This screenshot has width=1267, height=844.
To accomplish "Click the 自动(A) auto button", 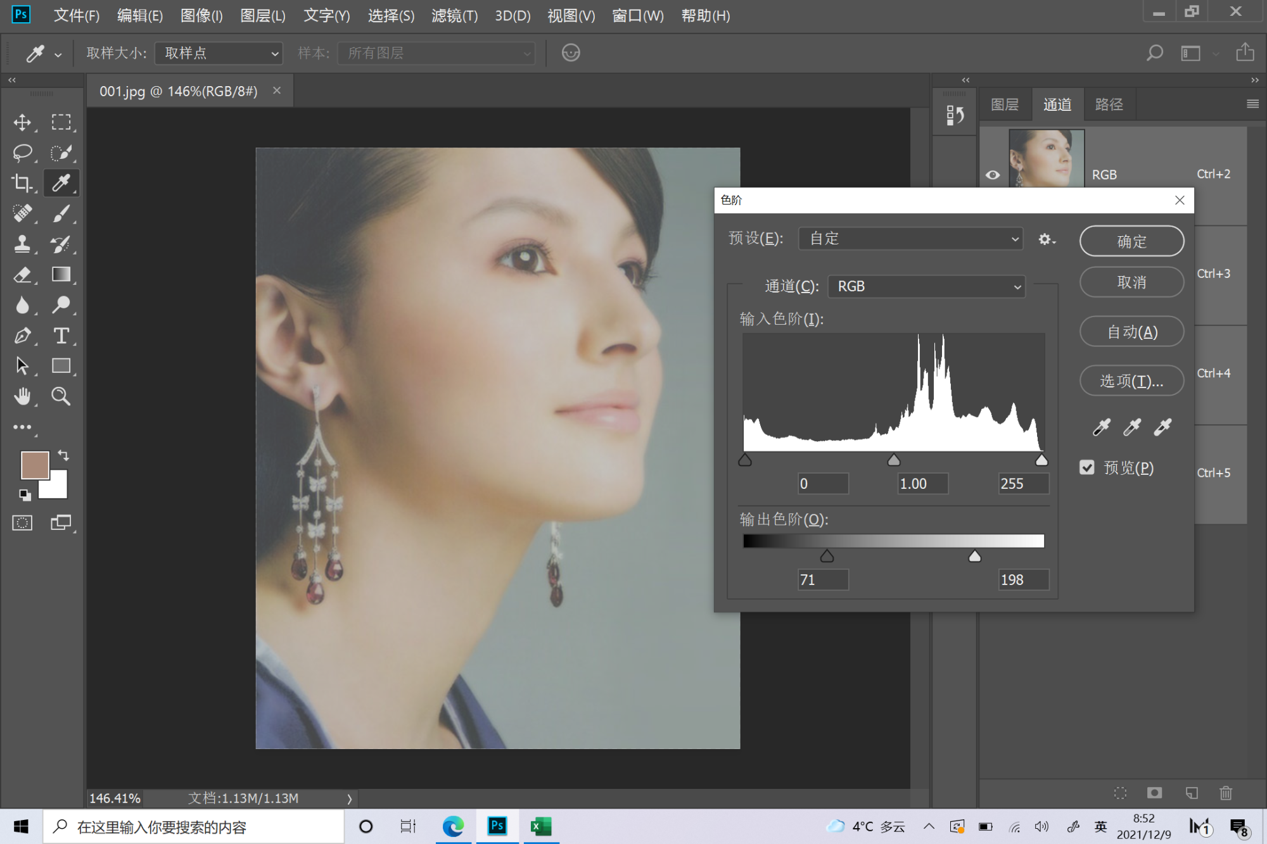I will tap(1131, 332).
